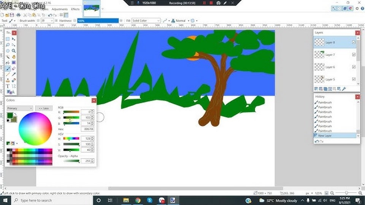This screenshot has height=205, width=365.
Task: Open the Fill Solid Color dropdown
Action: coord(146,20)
